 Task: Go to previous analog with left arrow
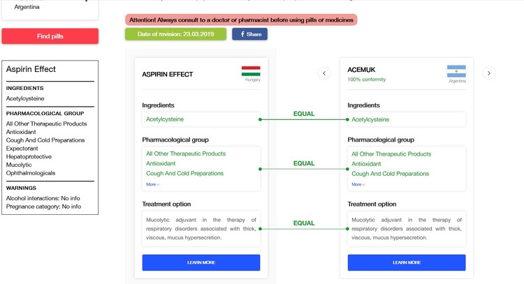[323, 73]
